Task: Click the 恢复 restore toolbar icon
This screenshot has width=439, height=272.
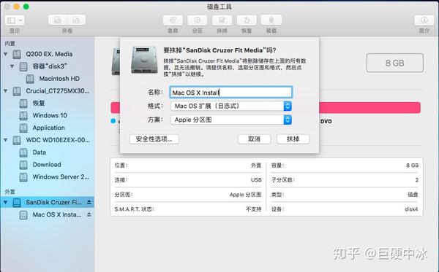Action: [x=247, y=20]
